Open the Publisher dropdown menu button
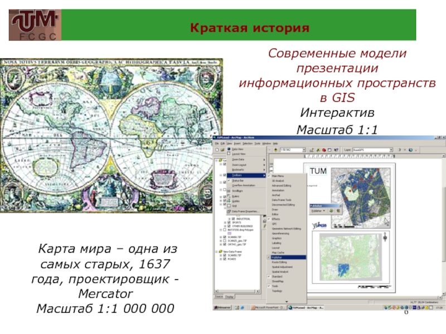446x334 pixels. tap(318, 211)
